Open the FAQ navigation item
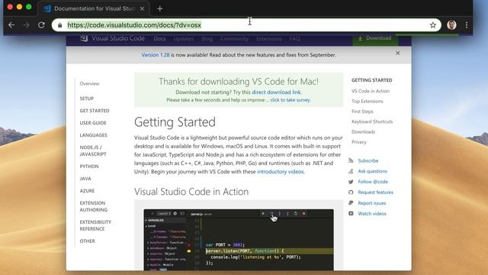Viewport: 488px width, 275px height. (295, 39)
